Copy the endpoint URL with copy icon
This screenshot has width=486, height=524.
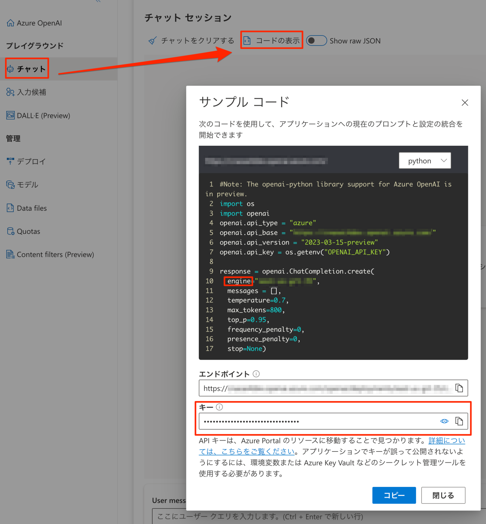(x=459, y=388)
